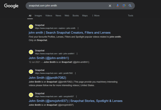
Task: Open options menu for john-smithh1 result
Action: tap(77, 54)
